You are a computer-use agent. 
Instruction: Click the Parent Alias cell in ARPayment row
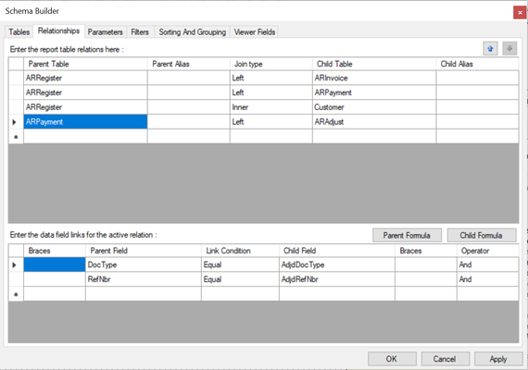coord(189,122)
